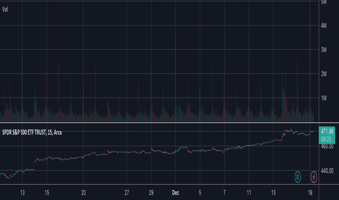
Task: Select the SPDR S&P 500 ETF TRUST title
Action: (32, 132)
